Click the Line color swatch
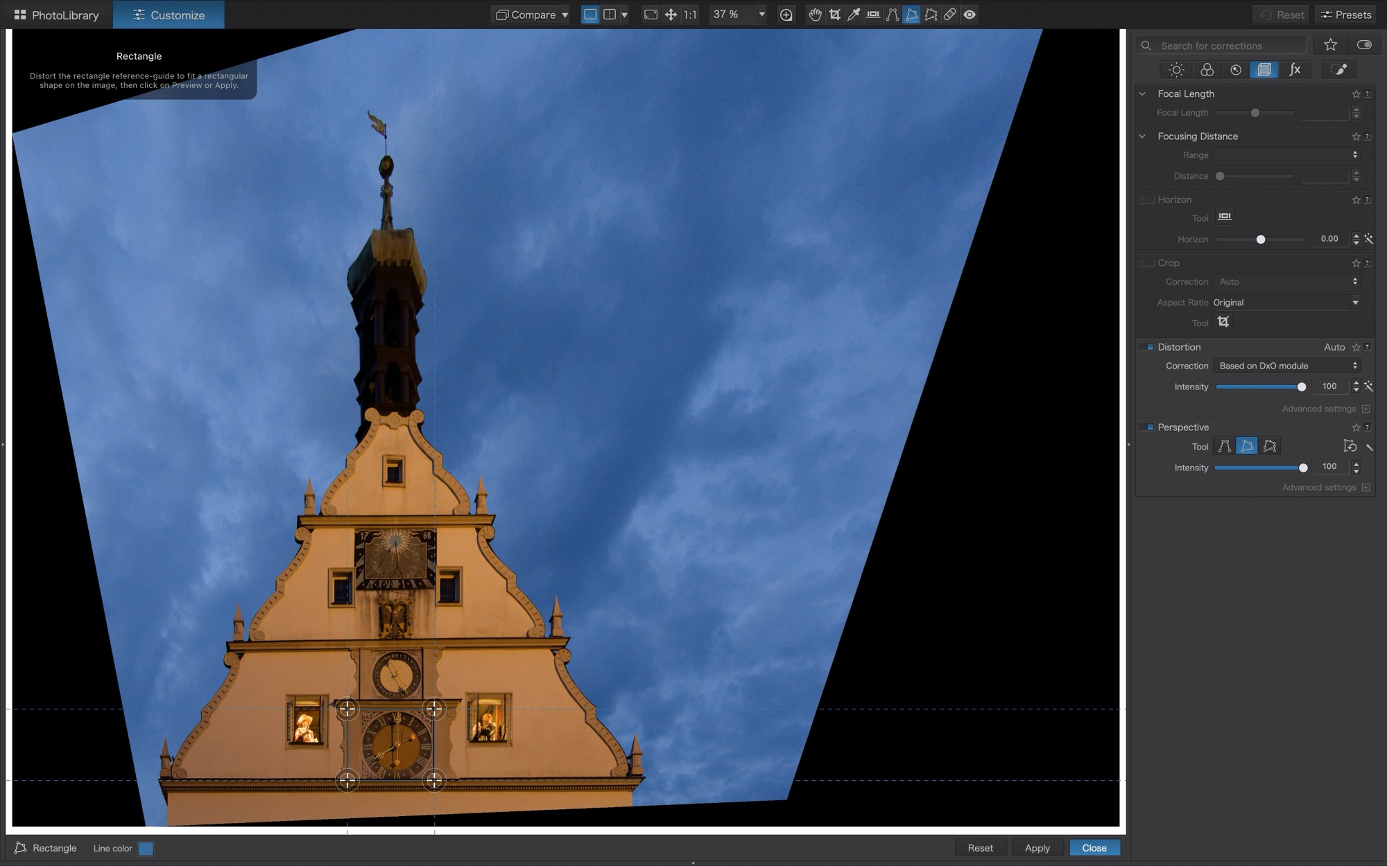 tap(146, 849)
